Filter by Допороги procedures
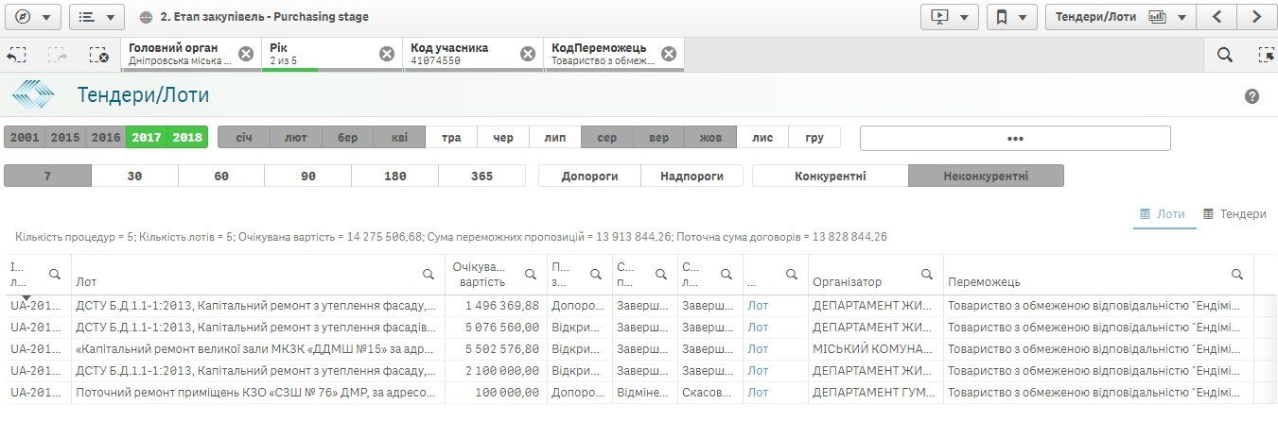 (x=589, y=176)
